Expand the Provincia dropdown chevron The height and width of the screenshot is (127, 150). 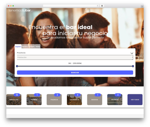[132, 53]
